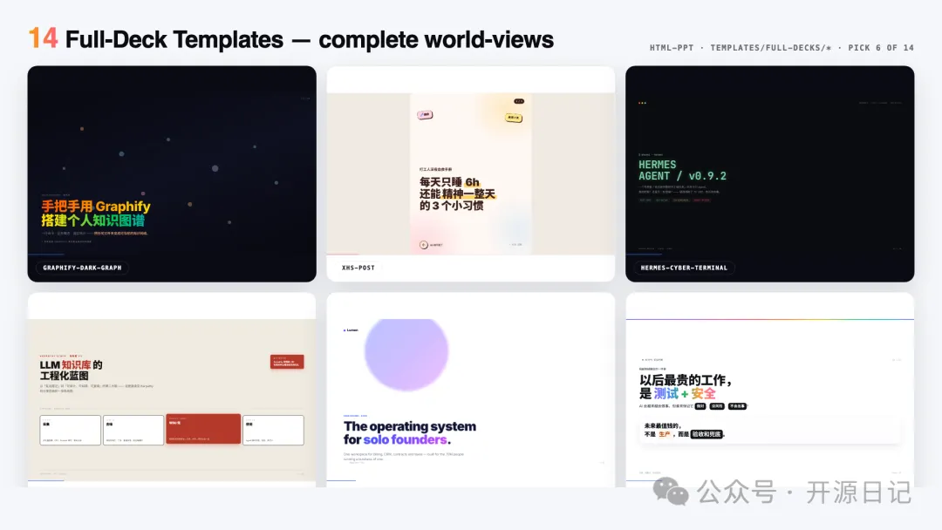Click the 'HERMES AGENT / v0.9.2' title
Viewport: 942px width, 530px height.
[682, 171]
